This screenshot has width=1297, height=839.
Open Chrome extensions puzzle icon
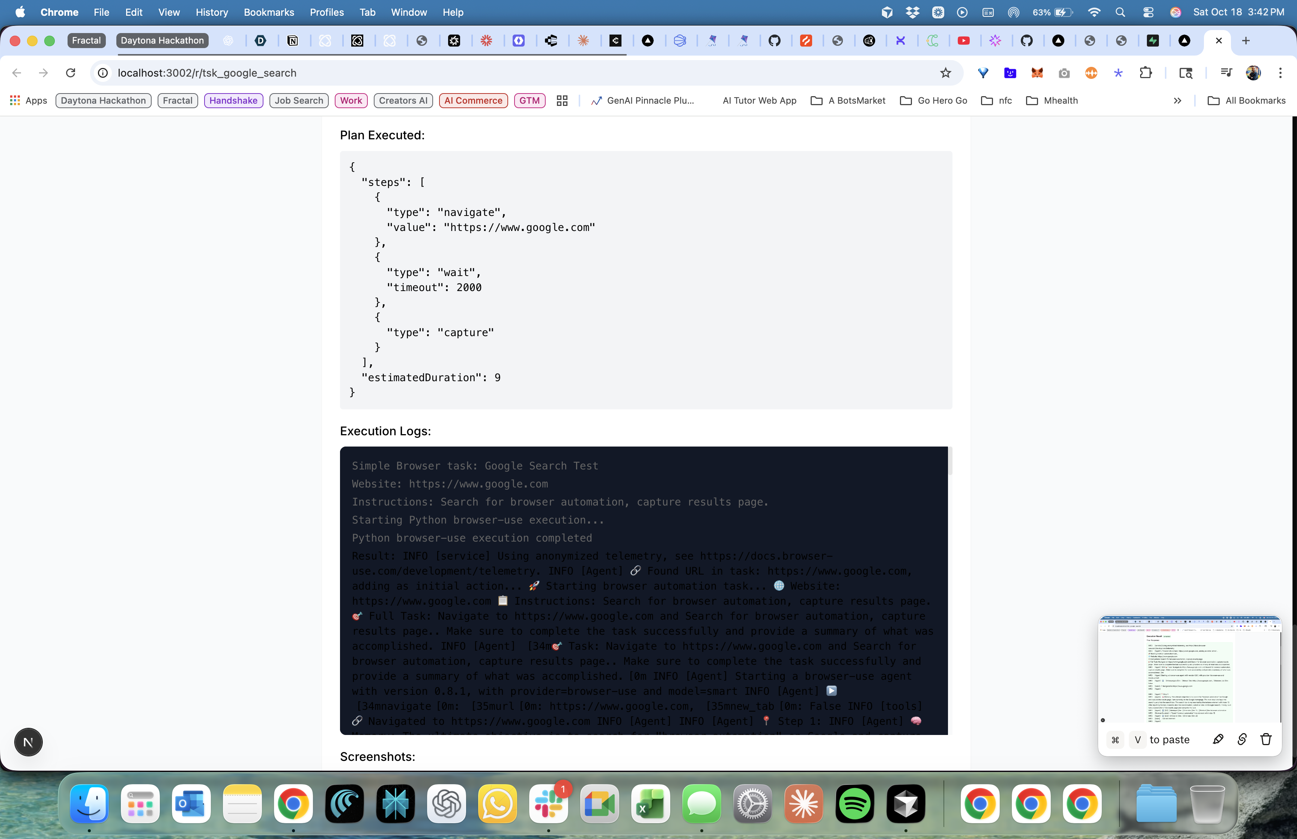tap(1146, 73)
